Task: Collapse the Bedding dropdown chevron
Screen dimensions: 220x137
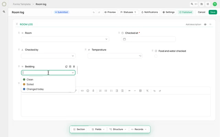Action: [x=73, y=73]
